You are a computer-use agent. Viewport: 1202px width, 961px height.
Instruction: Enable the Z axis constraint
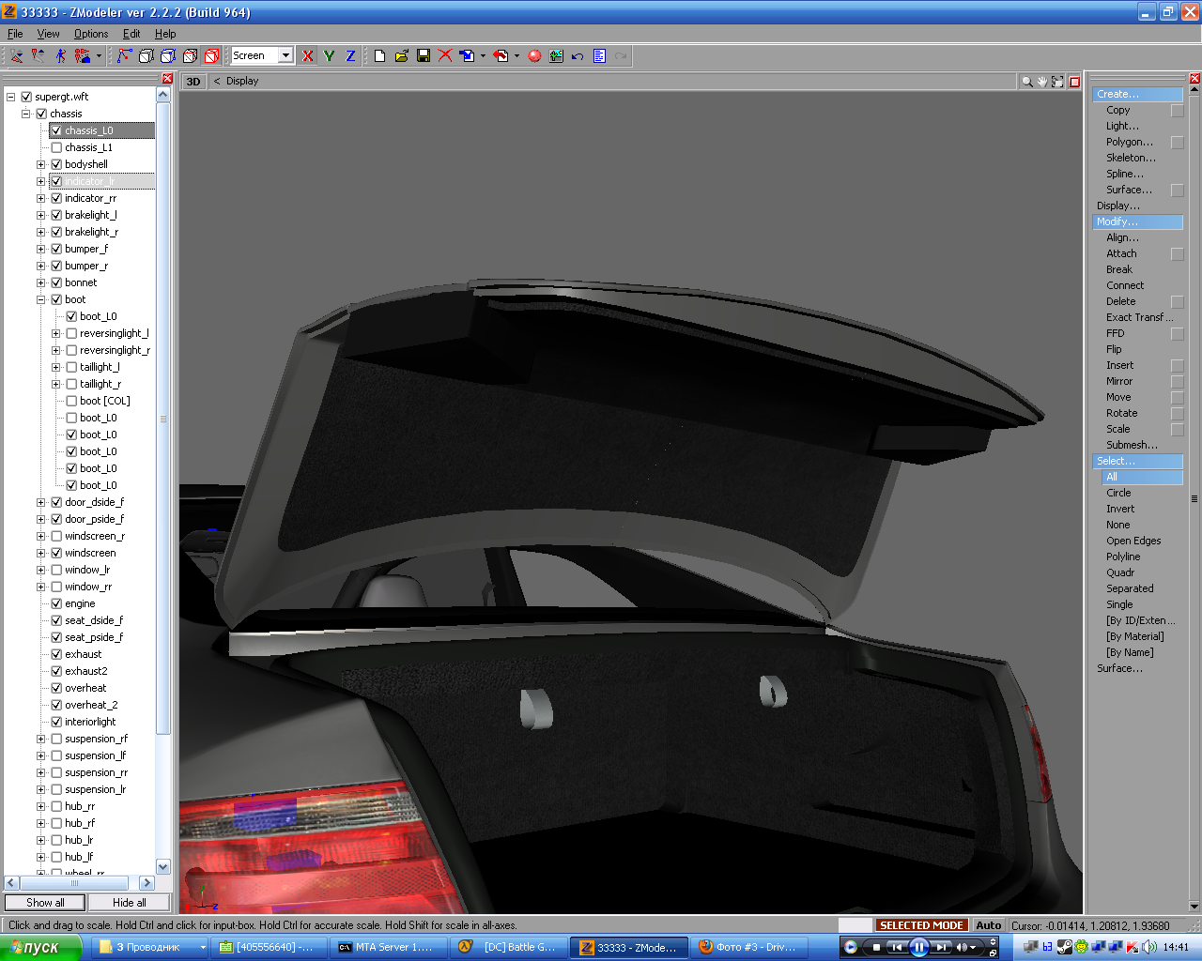click(x=350, y=56)
